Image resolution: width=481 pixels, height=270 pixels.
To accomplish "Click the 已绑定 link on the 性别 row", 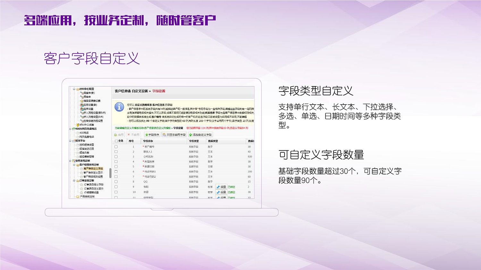I will [231, 187].
